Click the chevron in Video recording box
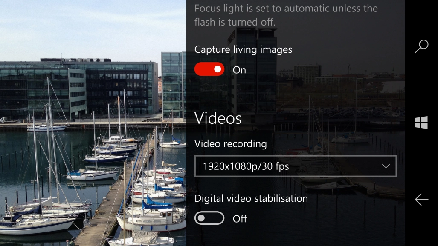The width and height of the screenshot is (438, 246). (x=386, y=166)
